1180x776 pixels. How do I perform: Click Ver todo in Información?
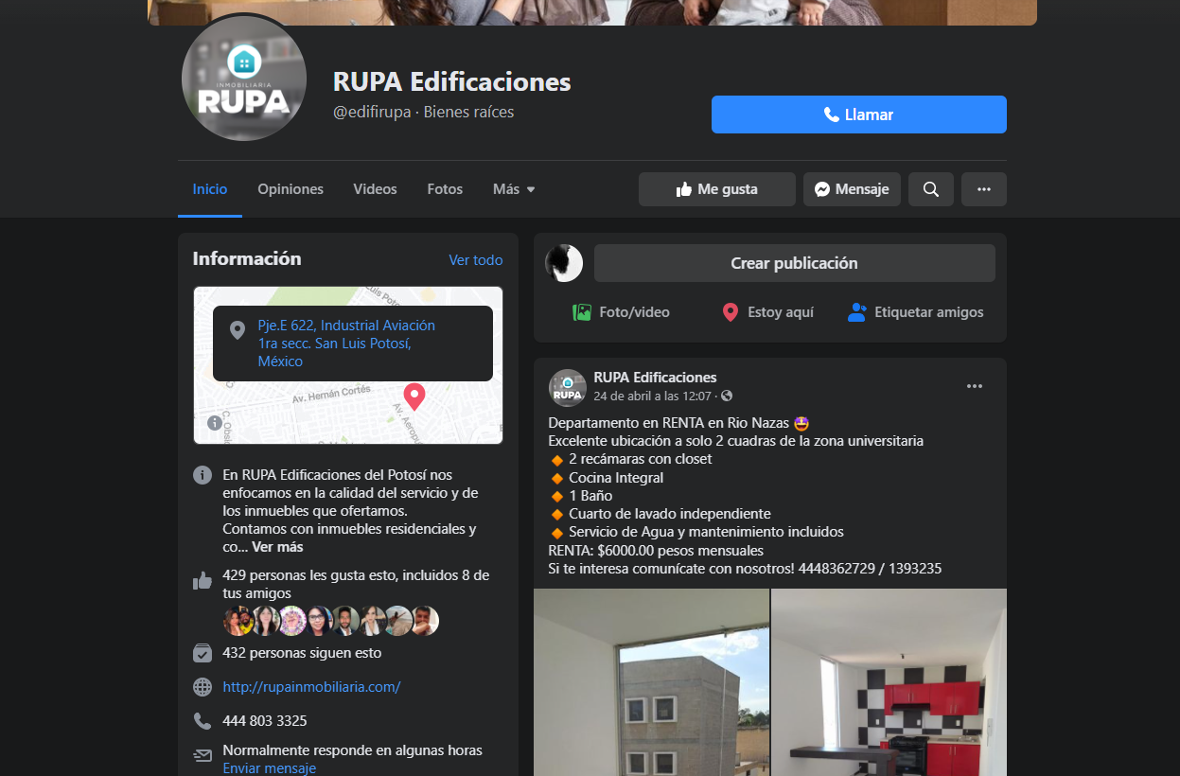(476, 260)
